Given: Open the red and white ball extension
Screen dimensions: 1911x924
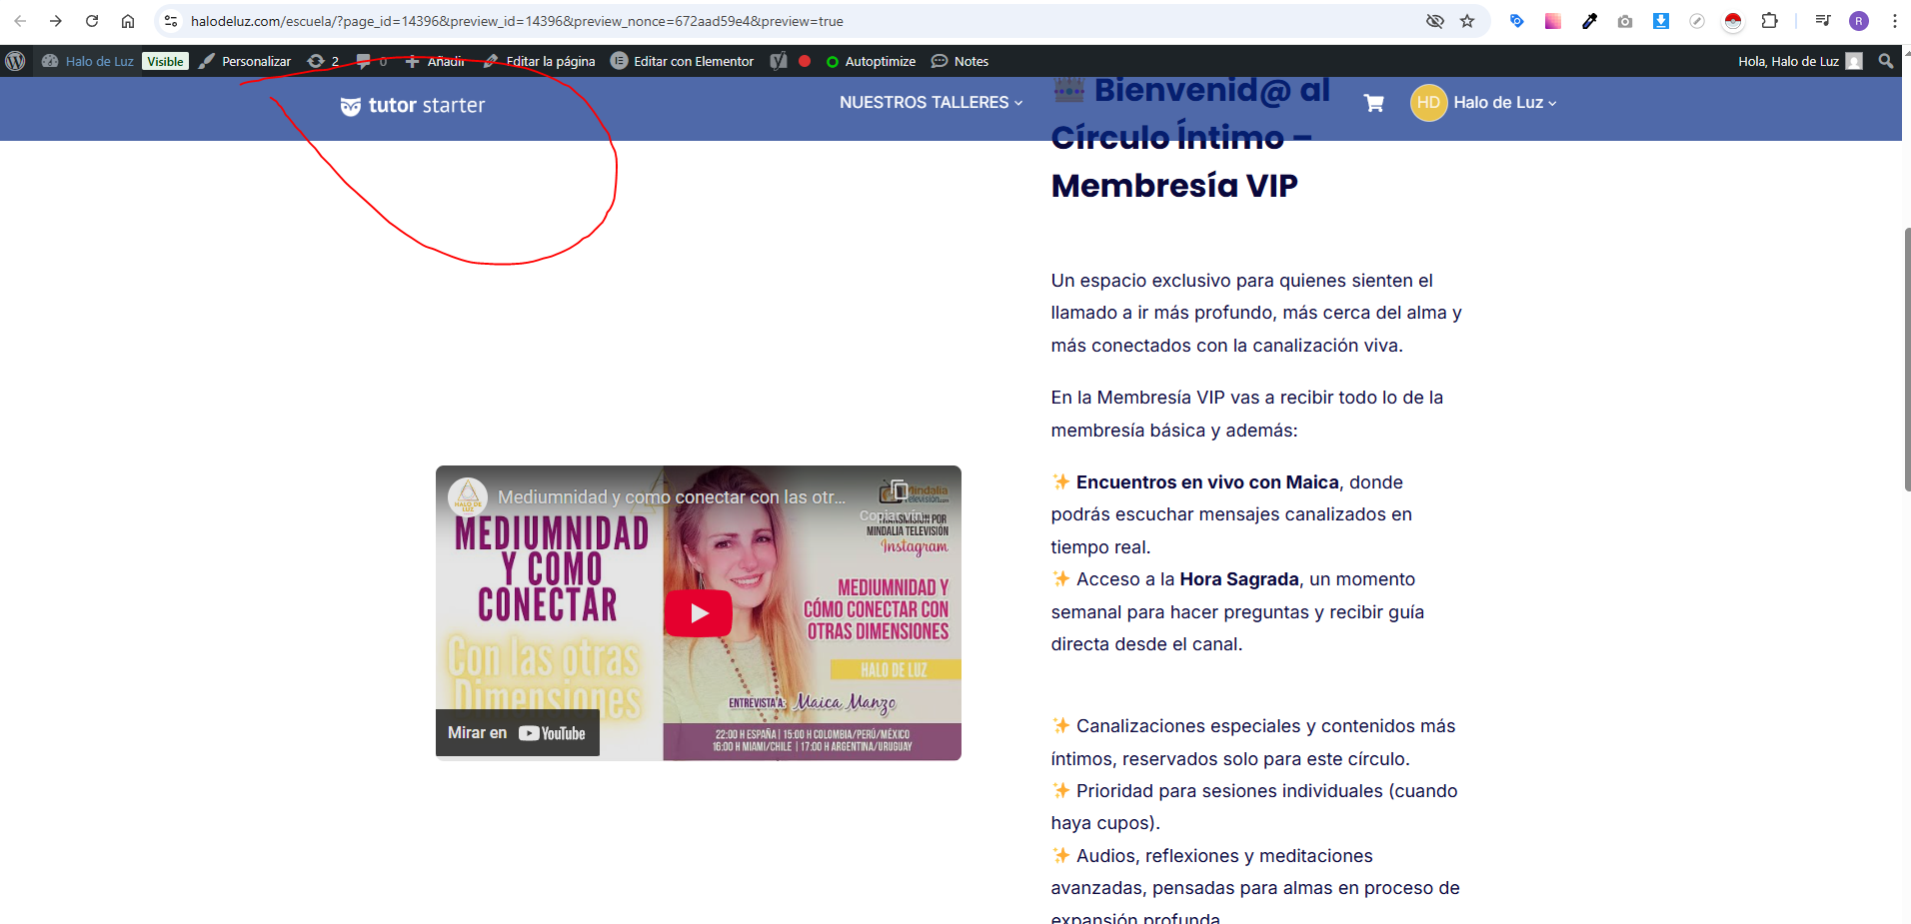Looking at the screenshot, I should (x=1733, y=21).
